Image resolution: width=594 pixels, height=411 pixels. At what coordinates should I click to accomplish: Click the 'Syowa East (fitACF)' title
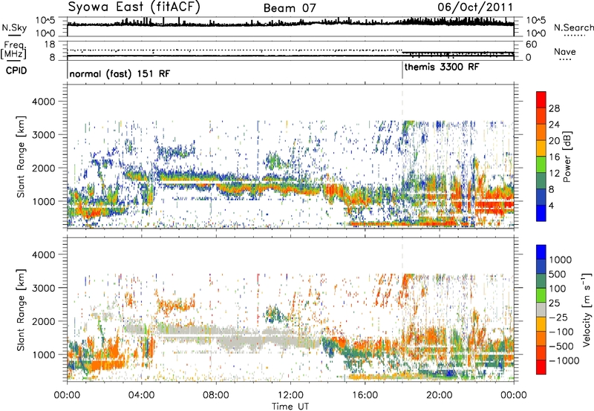click(x=134, y=7)
